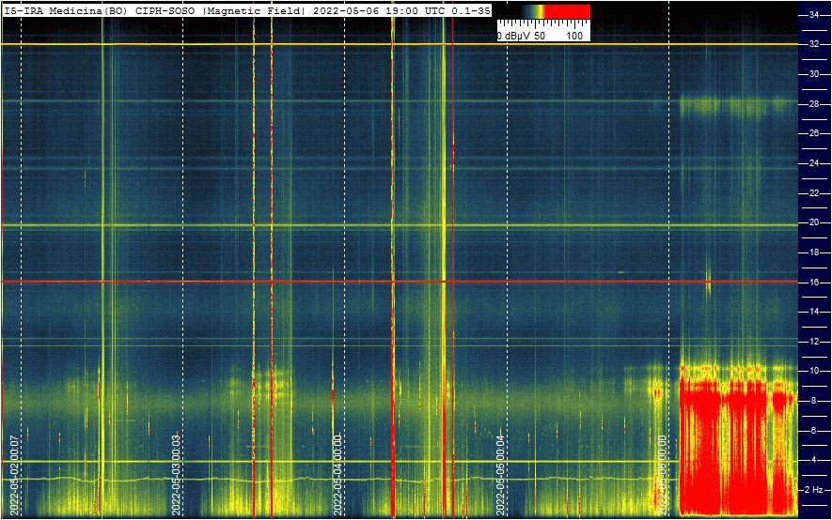This screenshot has width=832, height=520.
Task: Click the 100 value on color scale legend
Action: pyautogui.click(x=575, y=36)
